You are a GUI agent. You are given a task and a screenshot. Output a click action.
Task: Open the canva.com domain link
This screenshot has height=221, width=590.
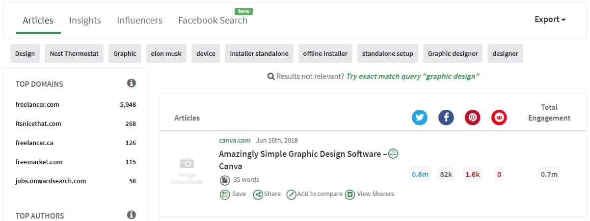235,141
